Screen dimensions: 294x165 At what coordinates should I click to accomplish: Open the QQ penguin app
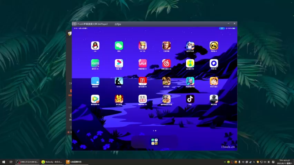[x=95, y=45]
